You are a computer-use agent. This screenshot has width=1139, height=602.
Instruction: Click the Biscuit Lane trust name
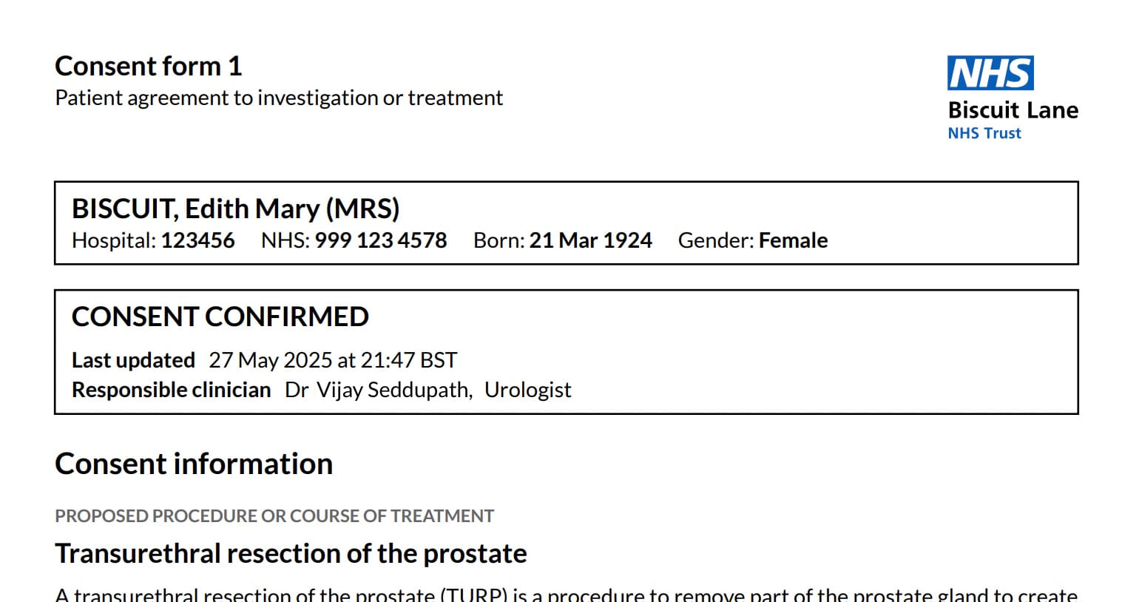click(x=1013, y=110)
